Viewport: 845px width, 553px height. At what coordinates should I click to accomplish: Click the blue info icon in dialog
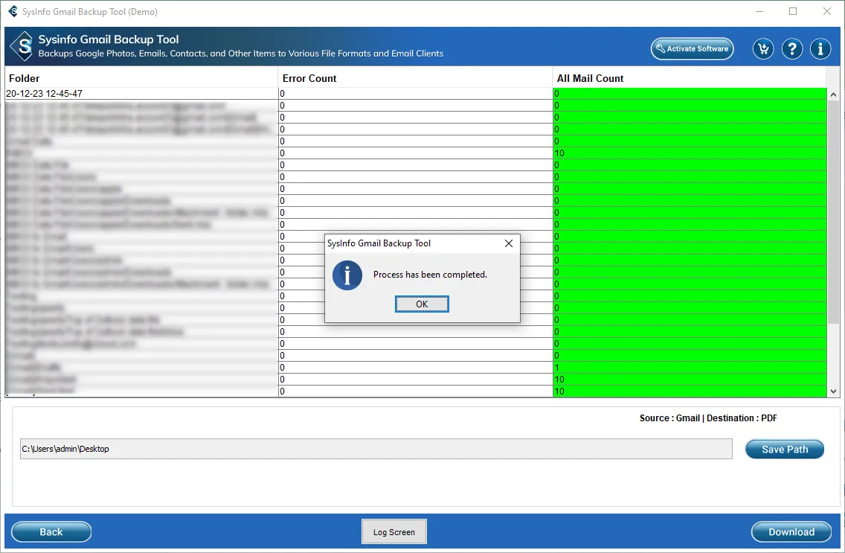pyautogui.click(x=347, y=275)
